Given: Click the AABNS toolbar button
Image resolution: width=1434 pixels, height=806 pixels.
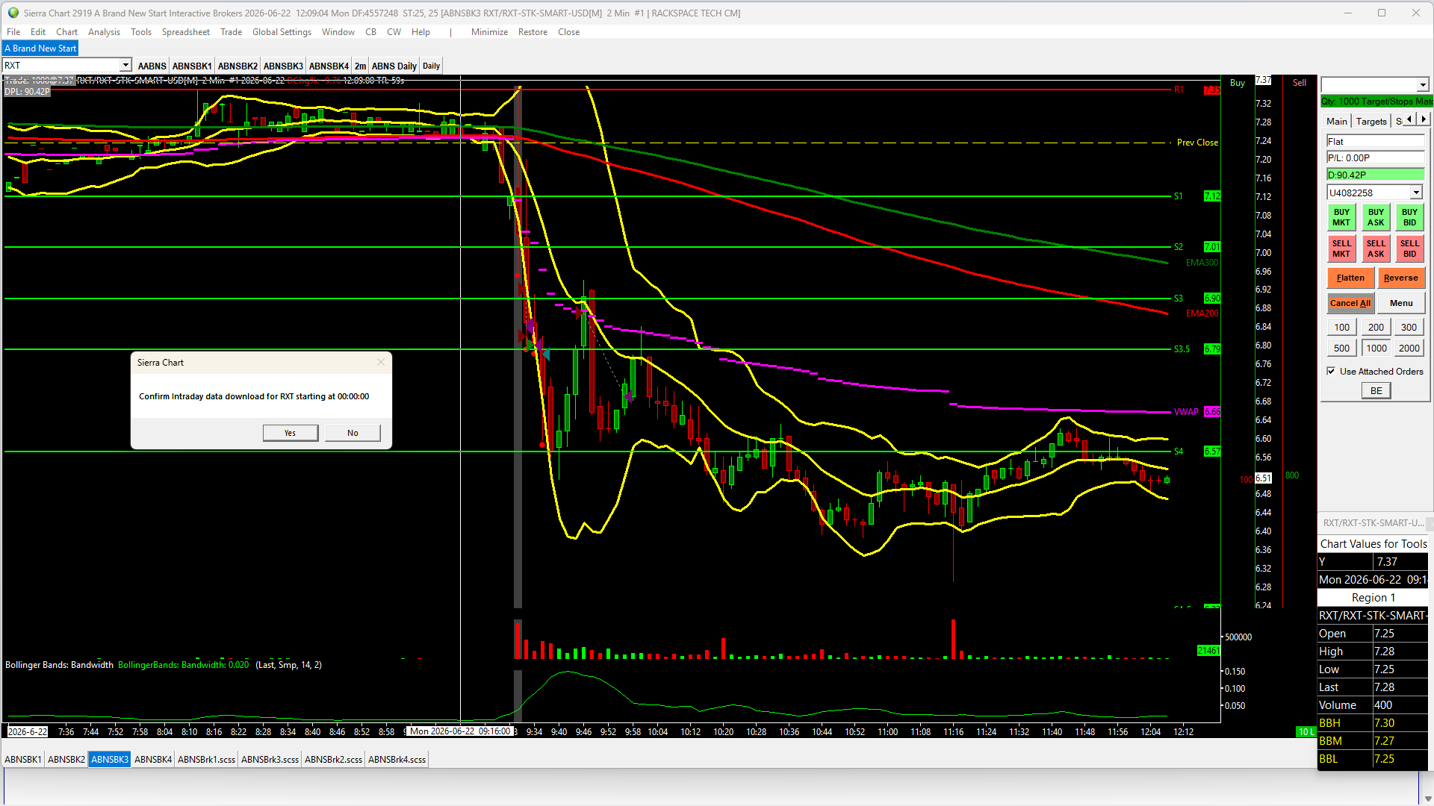Looking at the screenshot, I should click(152, 66).
